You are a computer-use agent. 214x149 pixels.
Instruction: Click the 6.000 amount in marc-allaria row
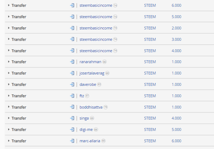(177, 141)
